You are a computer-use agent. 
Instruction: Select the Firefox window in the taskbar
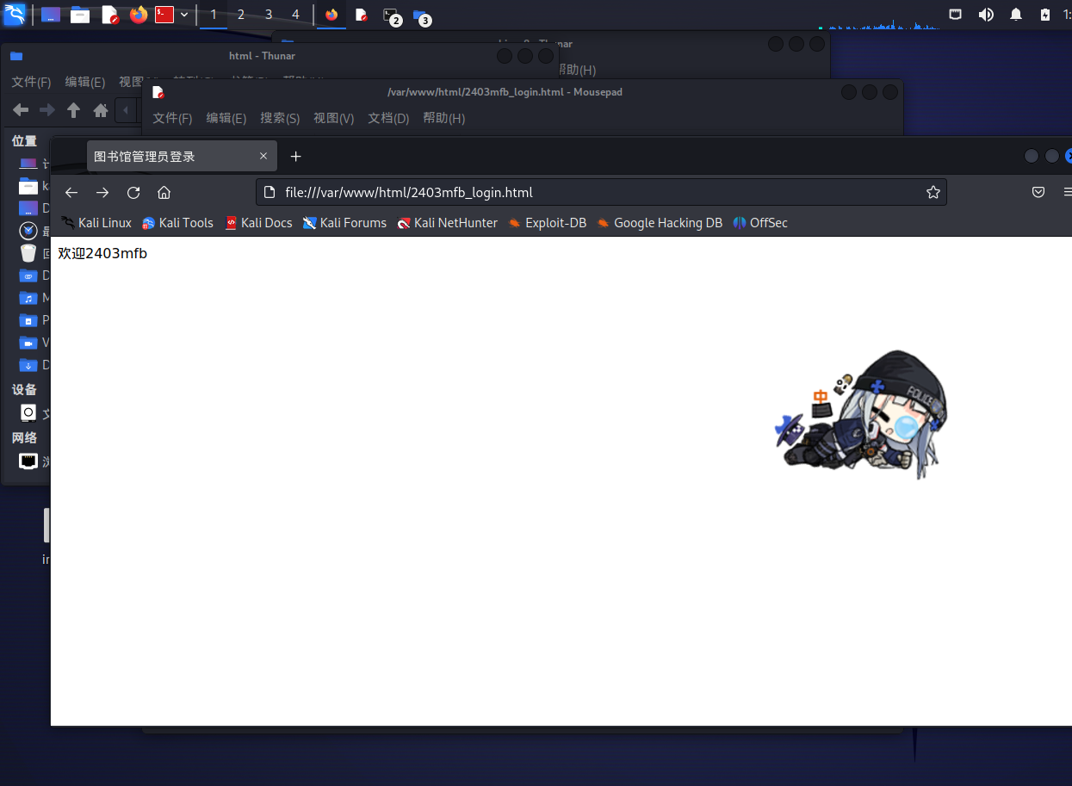(x=332, y=15)
